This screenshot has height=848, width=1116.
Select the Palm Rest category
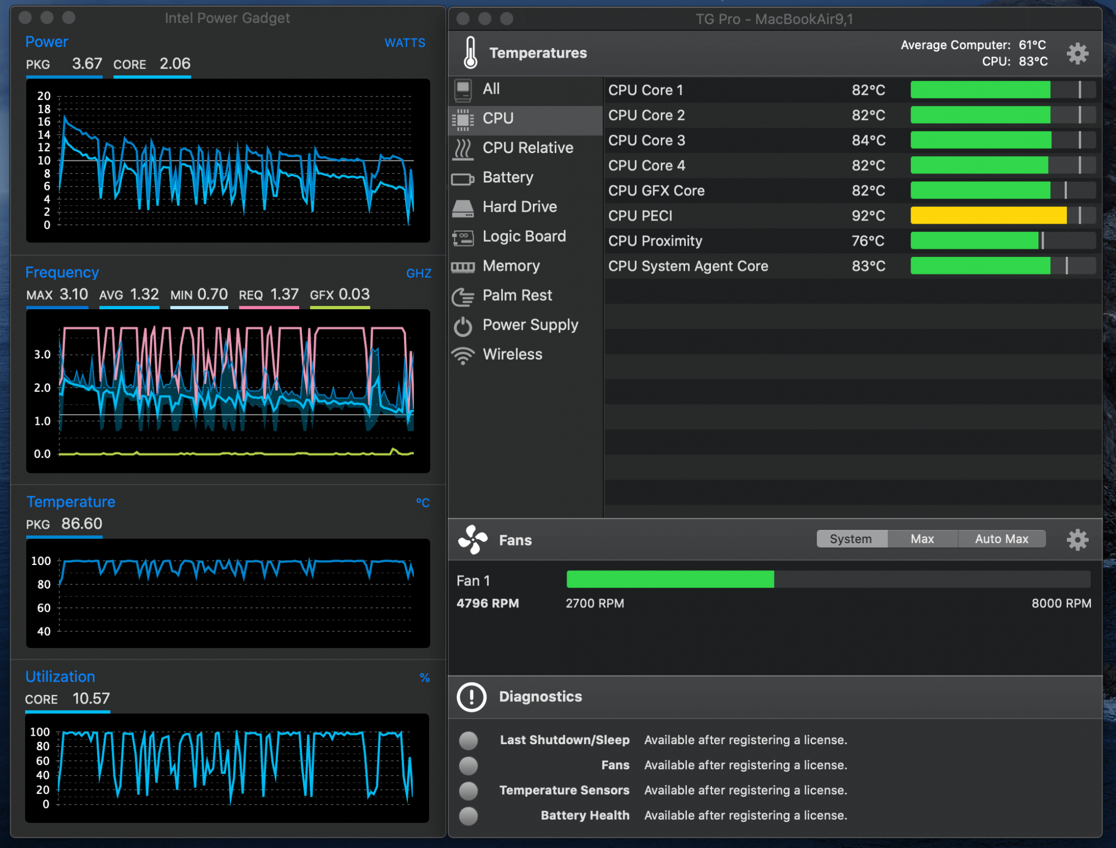point(517,296)
